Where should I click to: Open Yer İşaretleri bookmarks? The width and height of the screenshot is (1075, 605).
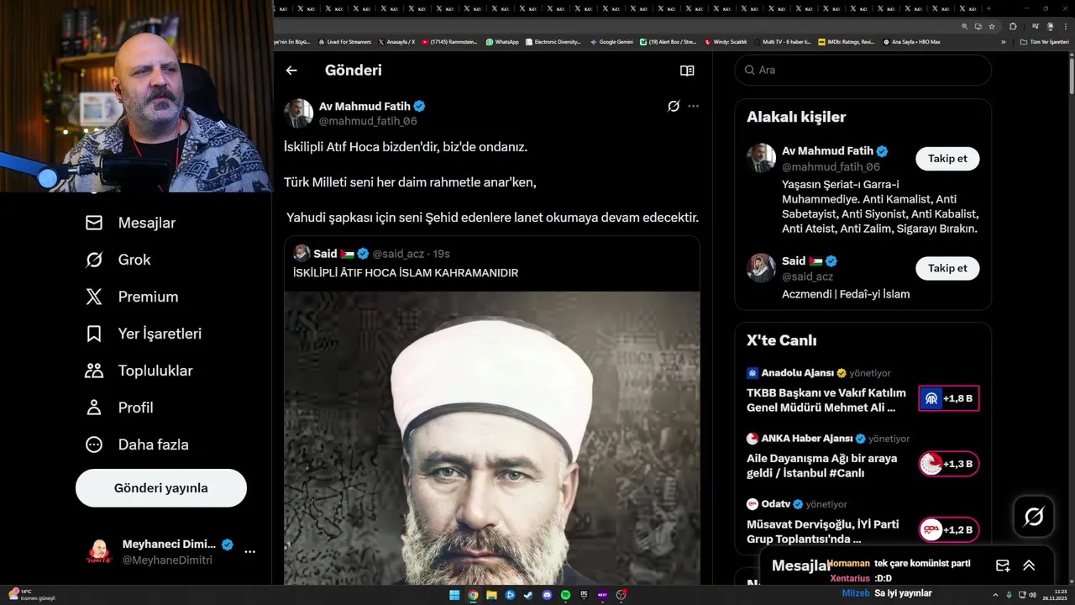pos(144,334)
